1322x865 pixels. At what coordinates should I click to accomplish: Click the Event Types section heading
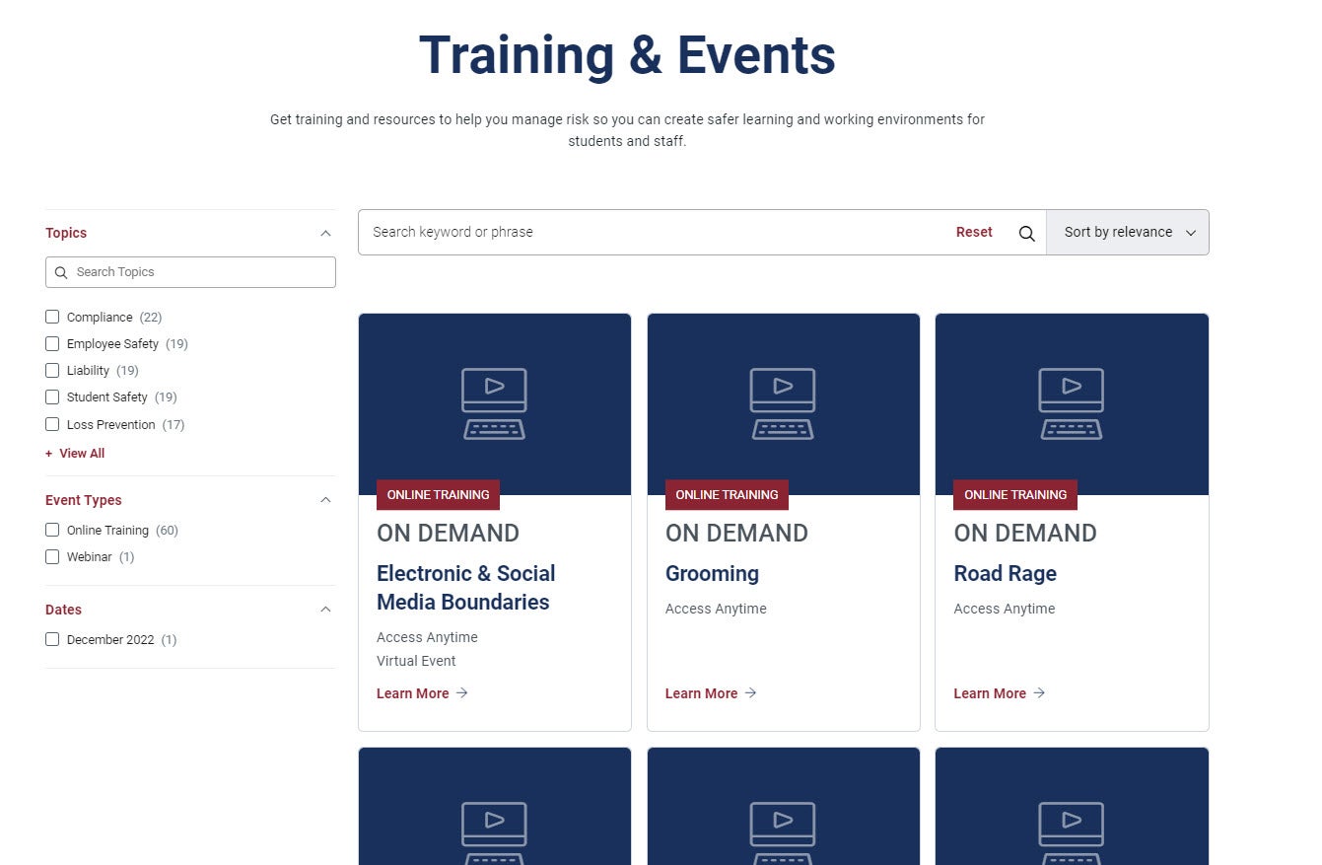pyautogui.click(x=84, y=500)
